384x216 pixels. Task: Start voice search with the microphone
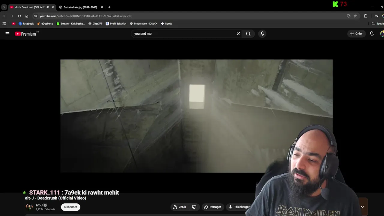click(262, 34)
